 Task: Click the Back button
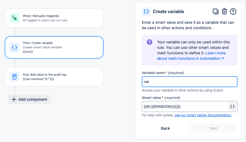point(165,128)
